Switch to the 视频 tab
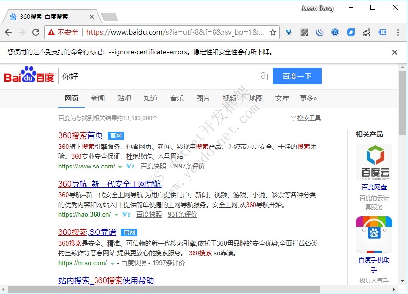The image size is (408, 294). tap(230, 98)
